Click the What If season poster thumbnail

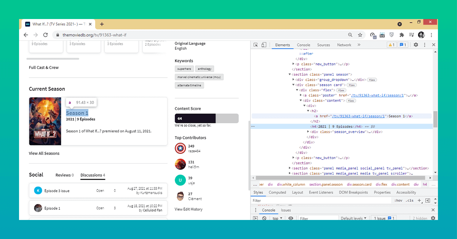click(45, 121)
